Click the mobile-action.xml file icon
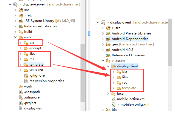 [114, 99]
